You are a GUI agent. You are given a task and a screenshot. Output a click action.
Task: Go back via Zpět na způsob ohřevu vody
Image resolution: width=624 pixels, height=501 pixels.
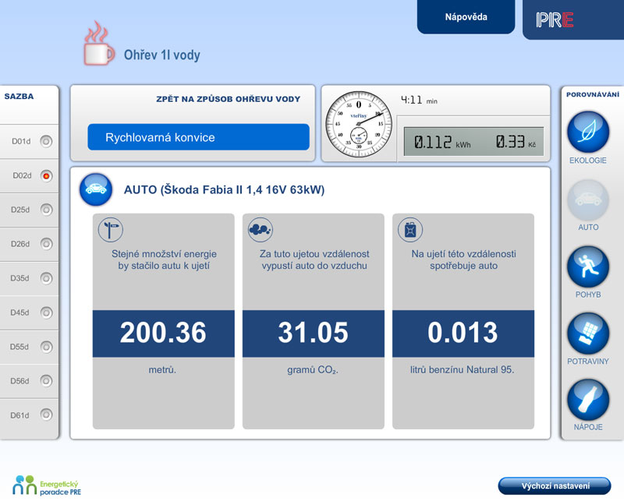(x=228, y=99)
